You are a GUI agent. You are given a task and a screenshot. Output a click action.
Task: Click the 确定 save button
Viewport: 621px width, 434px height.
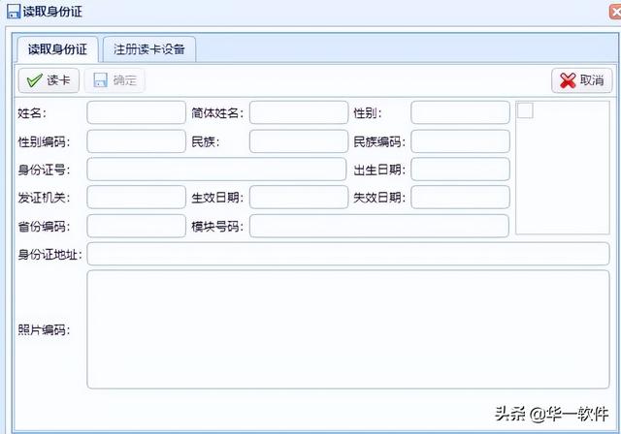pyautogui.click(x=114, y=80)
